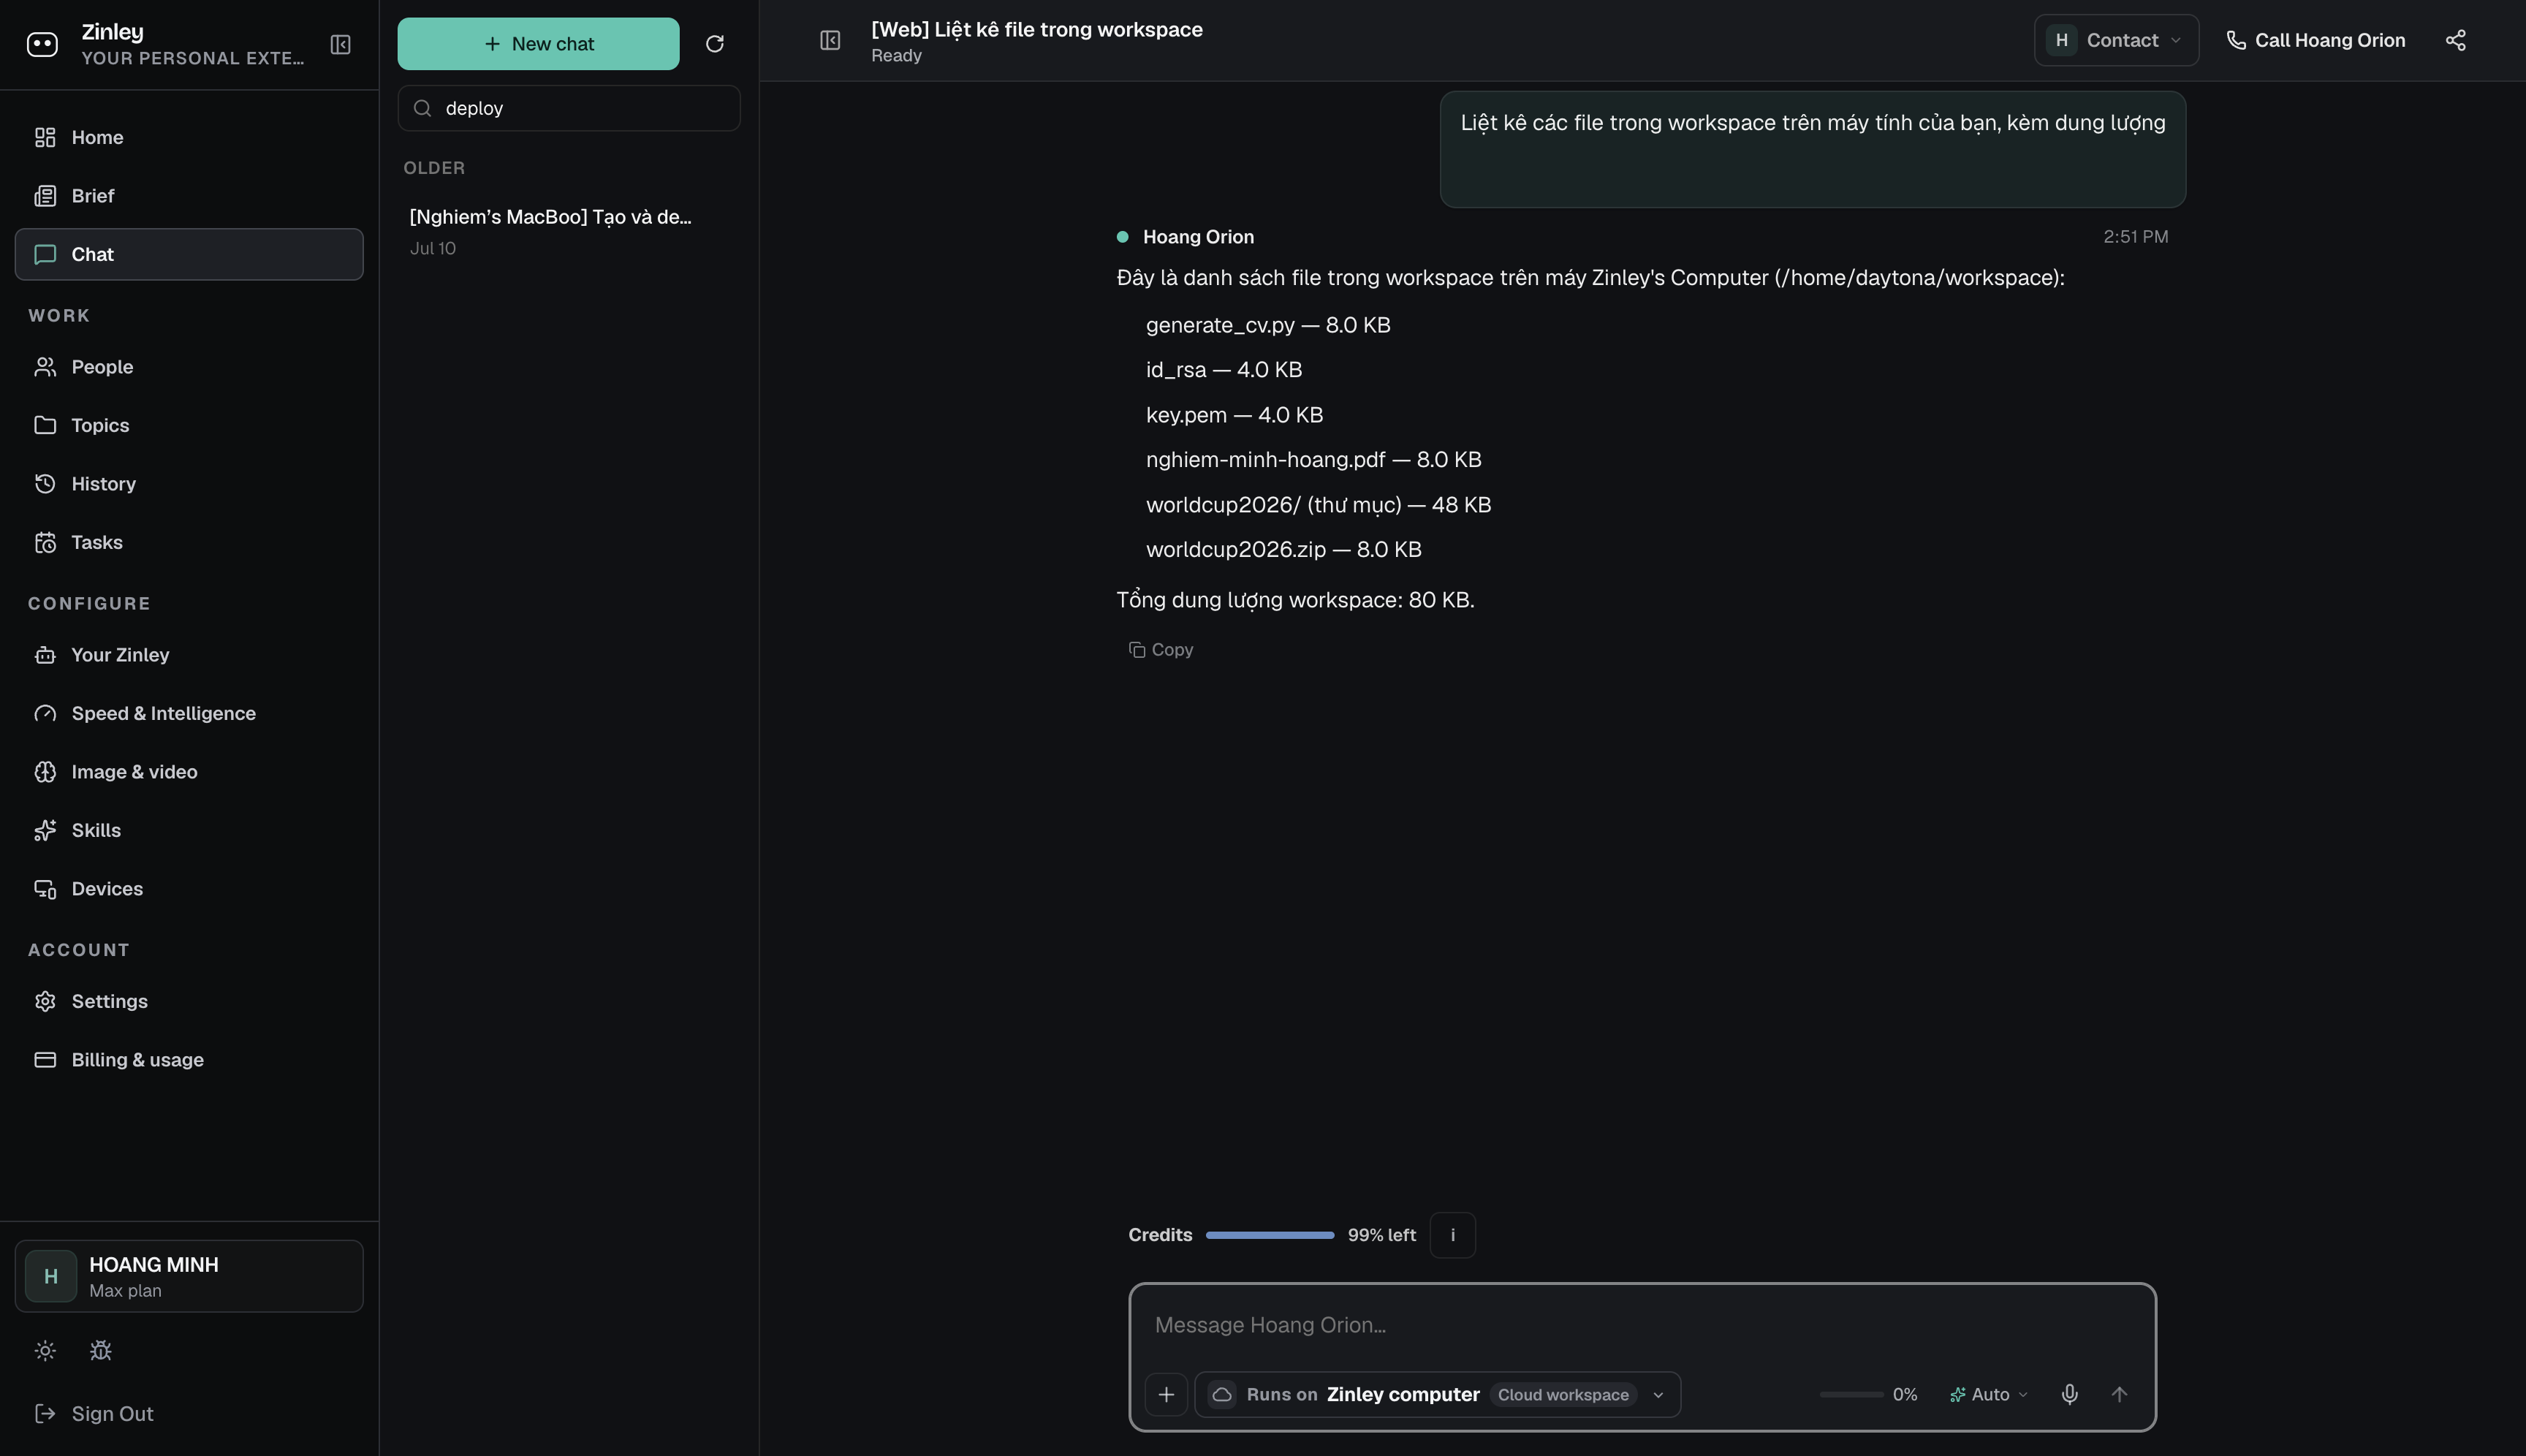Click the send arrow icon
This screenshot has height=1456, width=2526.
tap(2119, 1394)
